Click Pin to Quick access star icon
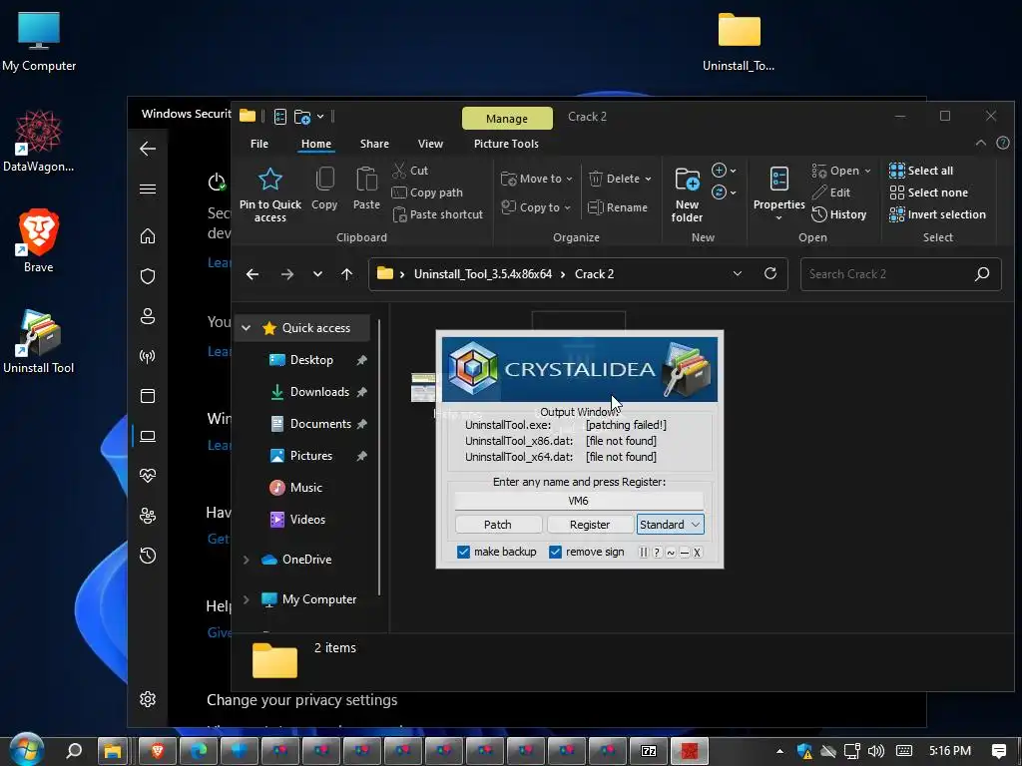 point(269,180)
